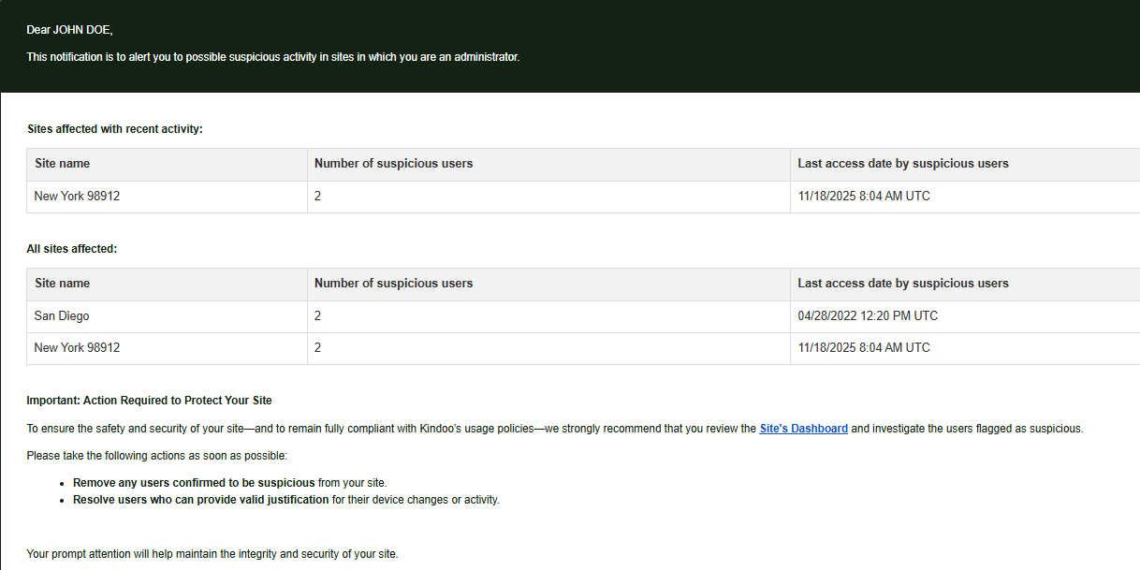Viewport: 1140px width, 570px height.
Task: Click 'Resolve users who can provide valid justification' bullet
Action: pos(285,500)
